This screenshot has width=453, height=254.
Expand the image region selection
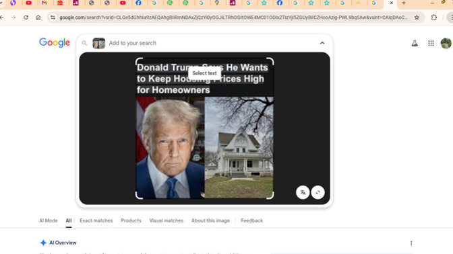point(318,192)
